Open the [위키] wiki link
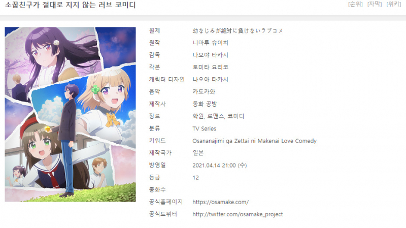 pos(394,4)
